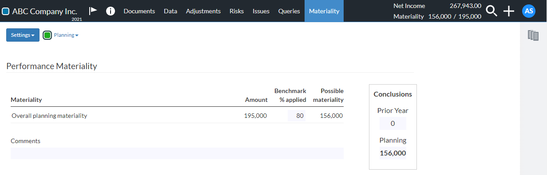Expand the Settings dropdown
Viewport: 547px width, 175px height.
click(23, 35)
